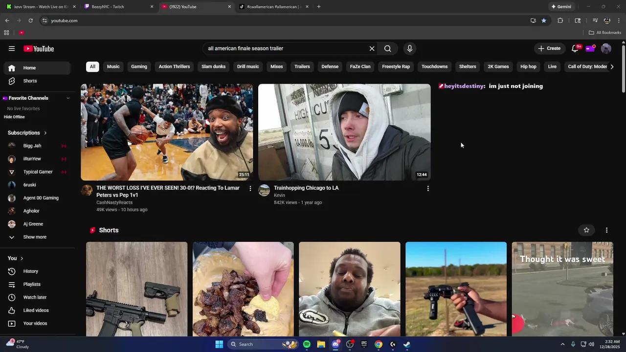Select the Hip hop filter chip

(528, 66)
